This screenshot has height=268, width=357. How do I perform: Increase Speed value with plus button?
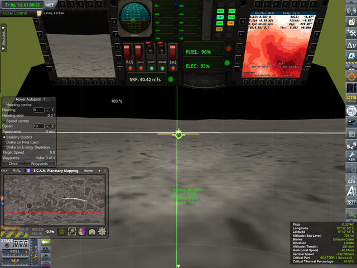pyautogui.click(x=52, y=126)
